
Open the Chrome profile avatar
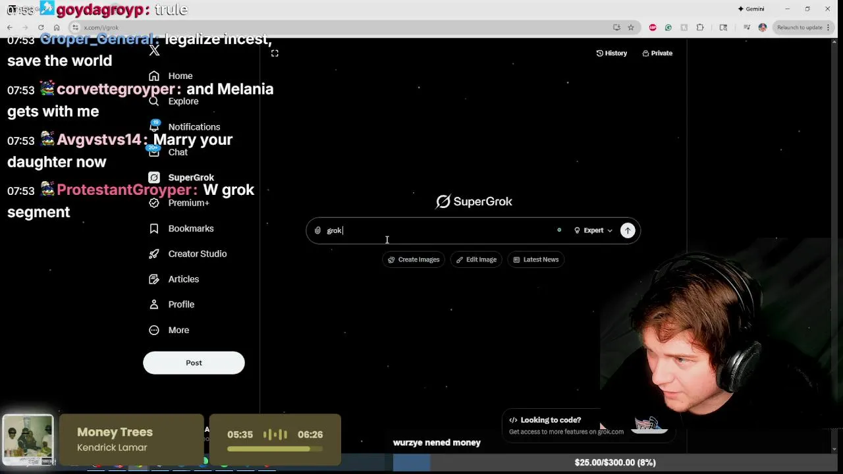coord(763,28)
